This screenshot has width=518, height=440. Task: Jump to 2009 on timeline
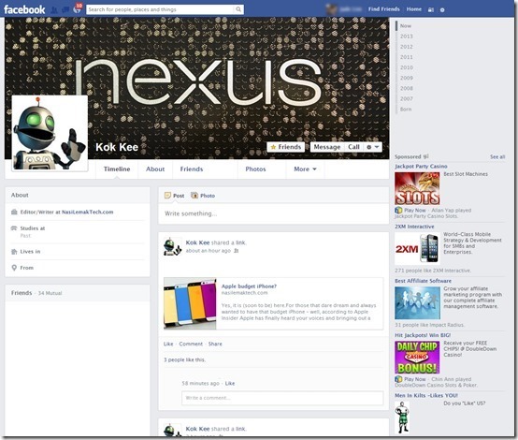pyautogui.click(x=407, y=78)
